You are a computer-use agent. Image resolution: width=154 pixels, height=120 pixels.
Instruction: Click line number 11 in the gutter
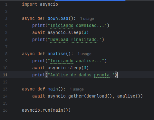pyautogui.click(x=5, y=75)
